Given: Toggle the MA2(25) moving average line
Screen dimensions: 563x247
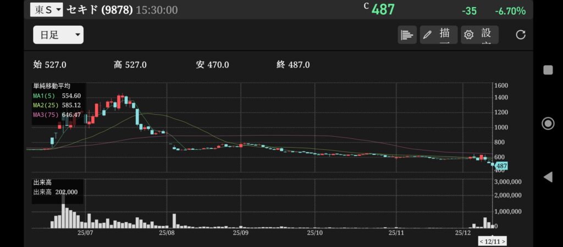Looking at the screenshot, I should (x=57, y=105).
